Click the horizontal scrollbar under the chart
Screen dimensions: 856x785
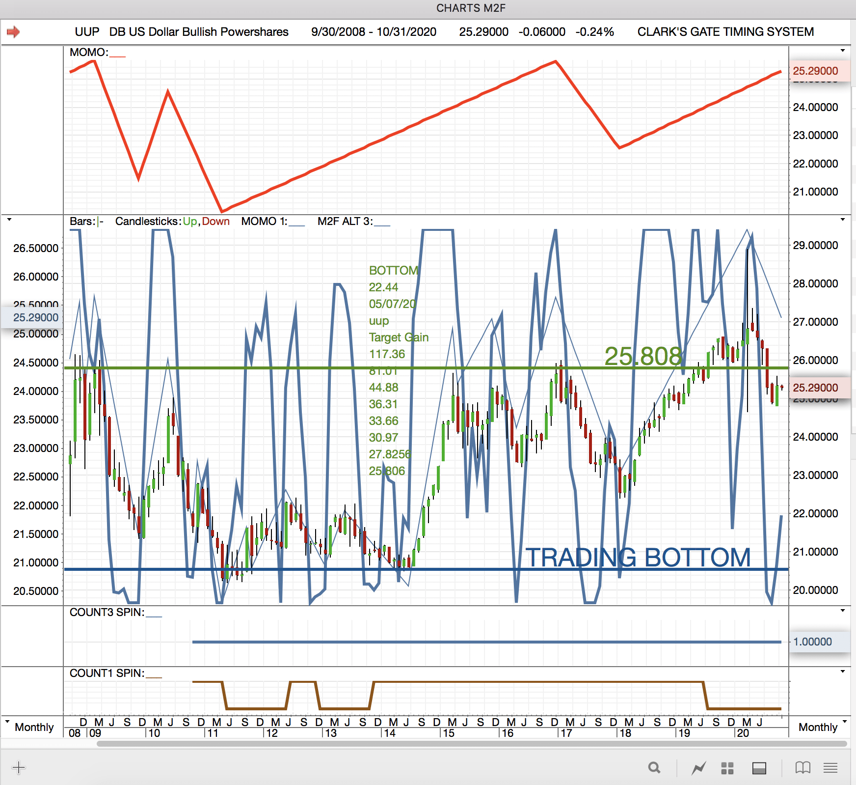[x=472, y=744]
